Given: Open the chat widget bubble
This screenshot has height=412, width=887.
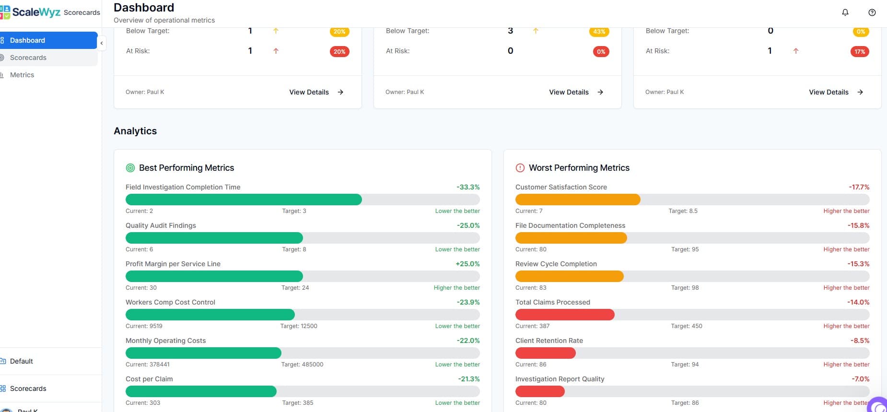Looking at the screenshot, I should 878,406.
